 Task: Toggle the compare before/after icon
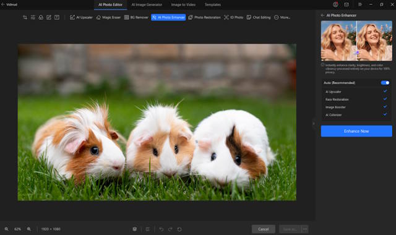pyautogui.click(x=147, y=229)
